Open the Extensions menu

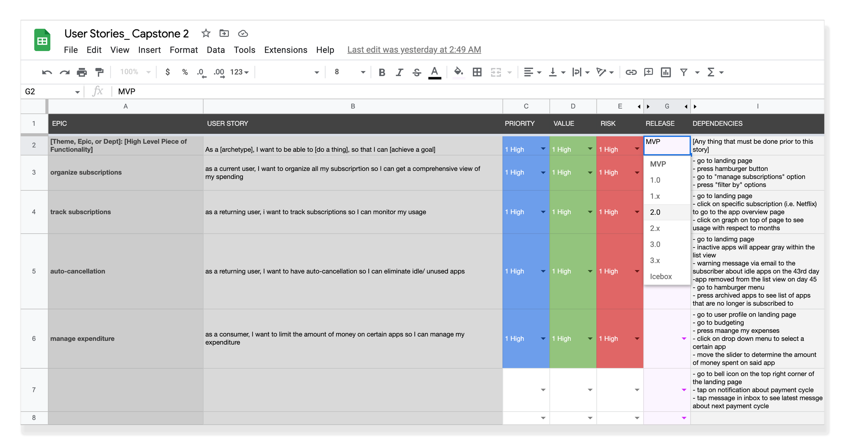point(285,50)
